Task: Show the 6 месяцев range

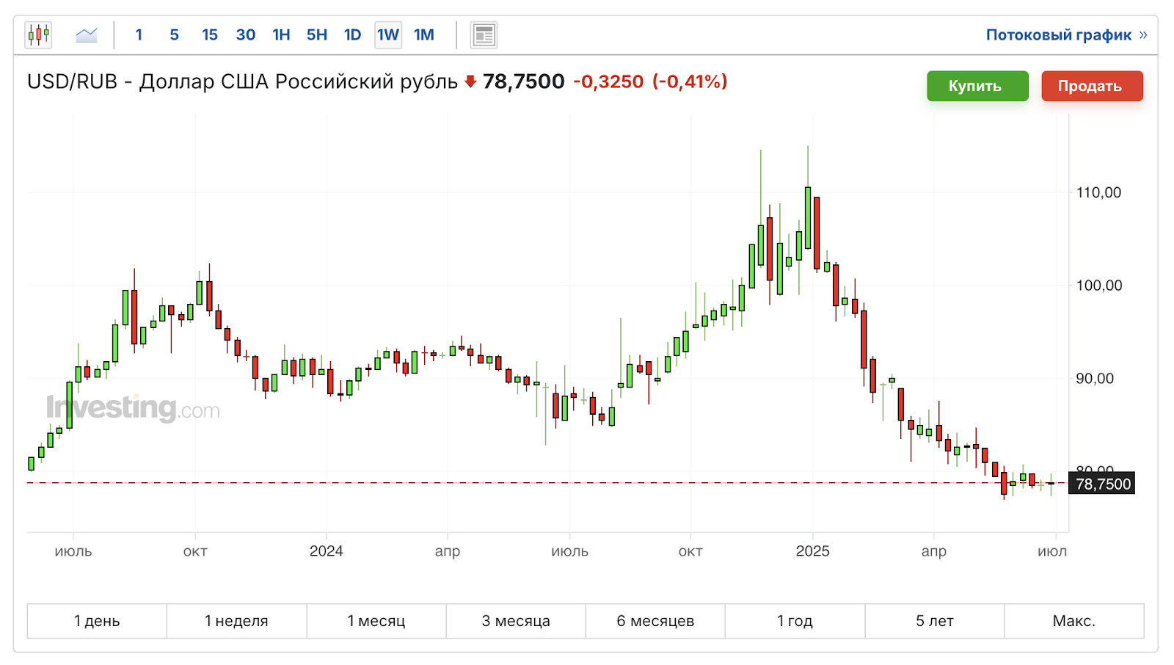Action: point(655,621)
